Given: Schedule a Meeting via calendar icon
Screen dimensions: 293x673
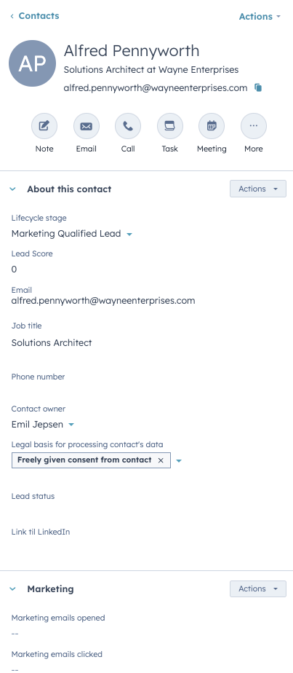Looking at the screenshot, I should (x=212, y=126).
